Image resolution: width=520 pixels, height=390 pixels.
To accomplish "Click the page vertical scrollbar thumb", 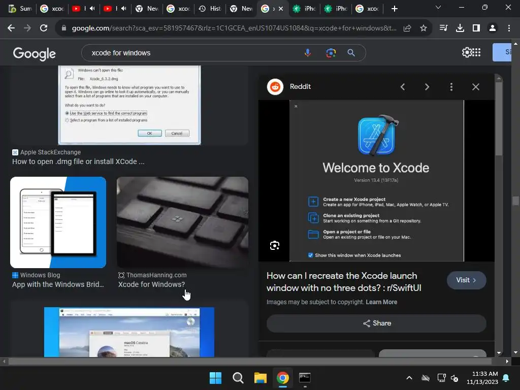I will click(x=515, y=201).
